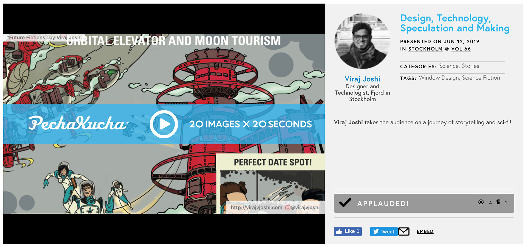The image size is (527, 247).
Task: Open Viraj Joshi's profile name link
Action: pyautogui.click(x=362, y=79)
